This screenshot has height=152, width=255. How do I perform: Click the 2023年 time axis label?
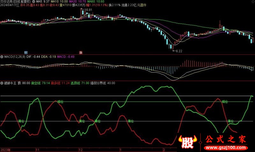(x=5, y=150)
